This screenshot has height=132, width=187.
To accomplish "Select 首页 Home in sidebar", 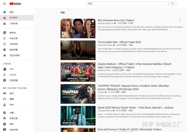I will click(x=17, y=12).
